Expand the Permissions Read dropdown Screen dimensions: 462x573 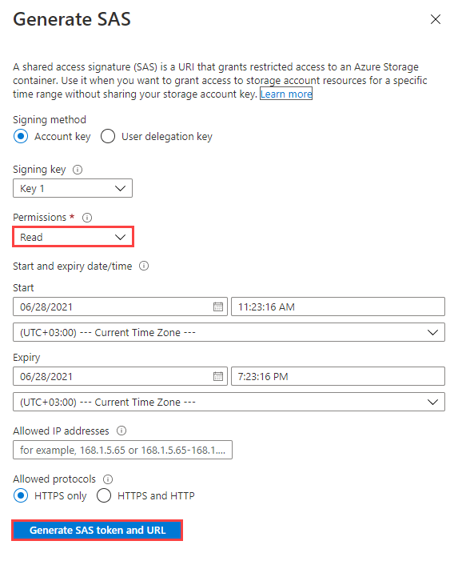pyautogui.click(x=73, y=237)
